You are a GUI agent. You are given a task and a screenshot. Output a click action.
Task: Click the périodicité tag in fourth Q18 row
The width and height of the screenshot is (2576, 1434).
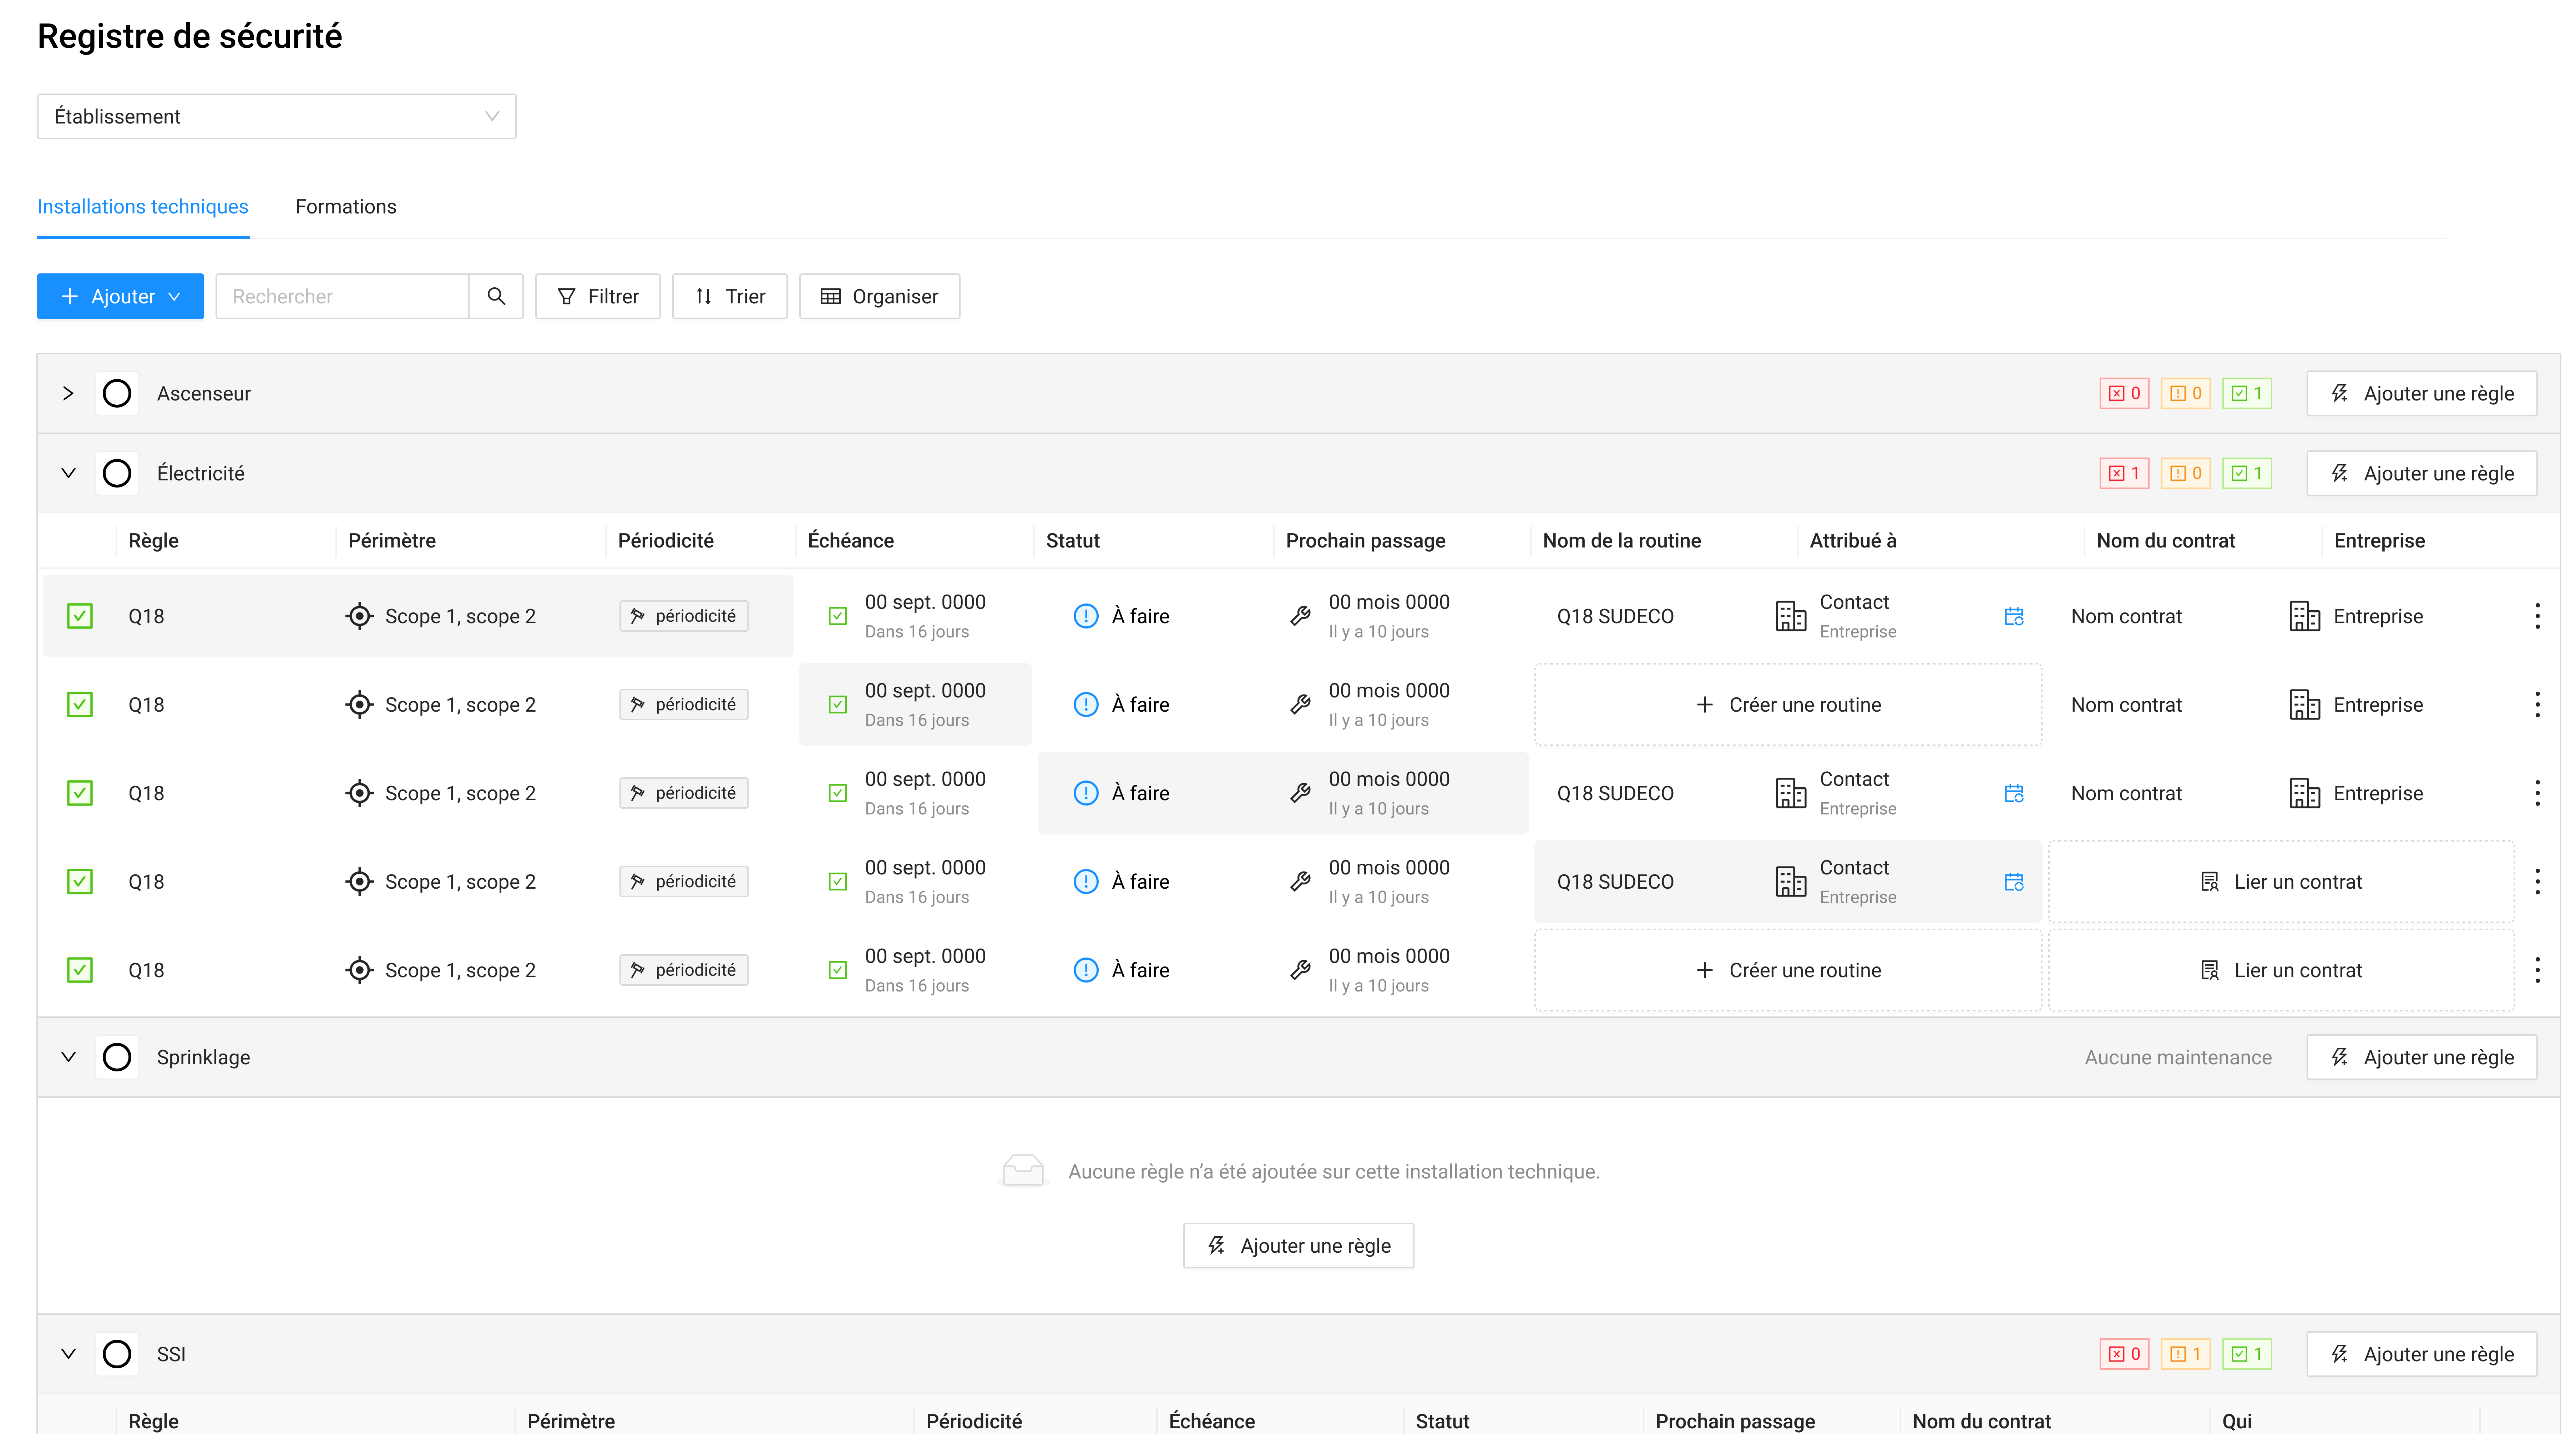click(x=684, y=881)
